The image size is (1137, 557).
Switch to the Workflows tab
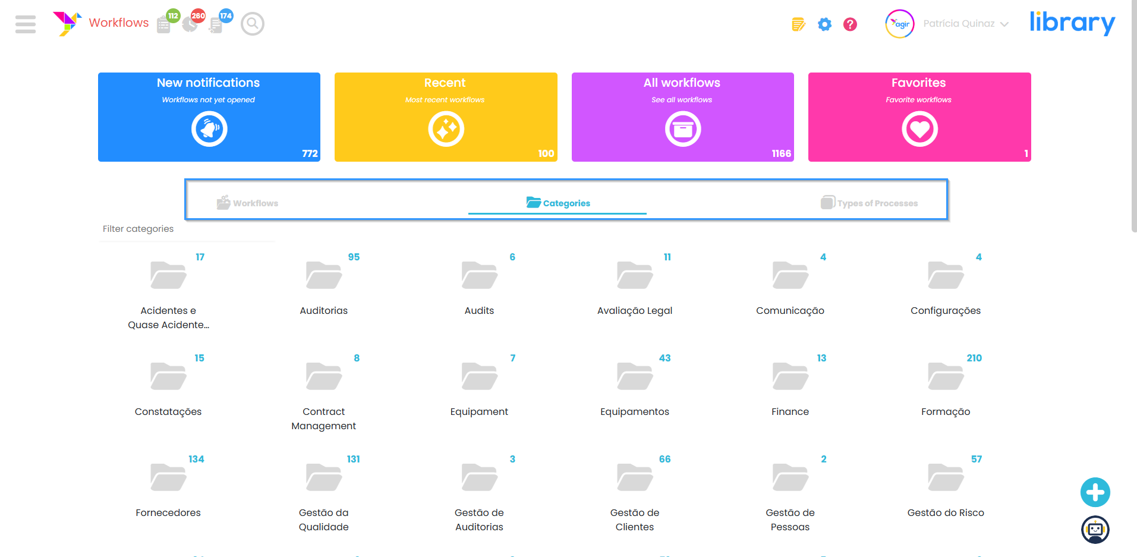tap(248, 203)
